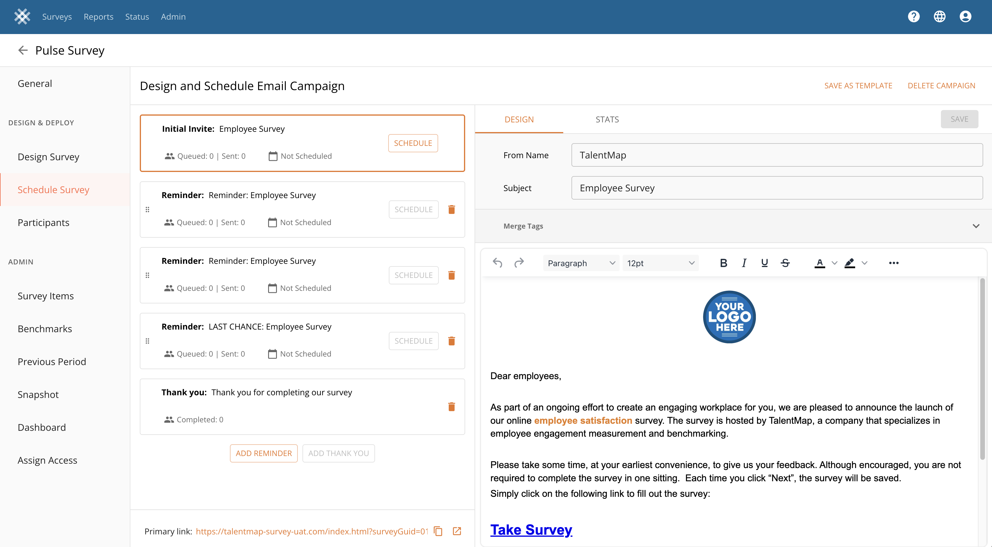Screen dimensions: 992x547
Task: Open the help question mark icon
Action: pos(913,16)
